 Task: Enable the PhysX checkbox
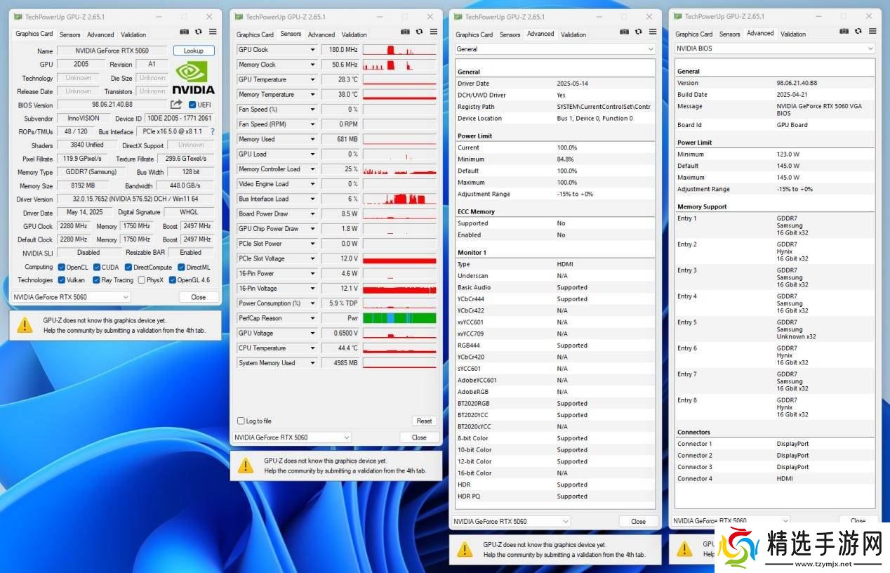click(x=141, y=280)
